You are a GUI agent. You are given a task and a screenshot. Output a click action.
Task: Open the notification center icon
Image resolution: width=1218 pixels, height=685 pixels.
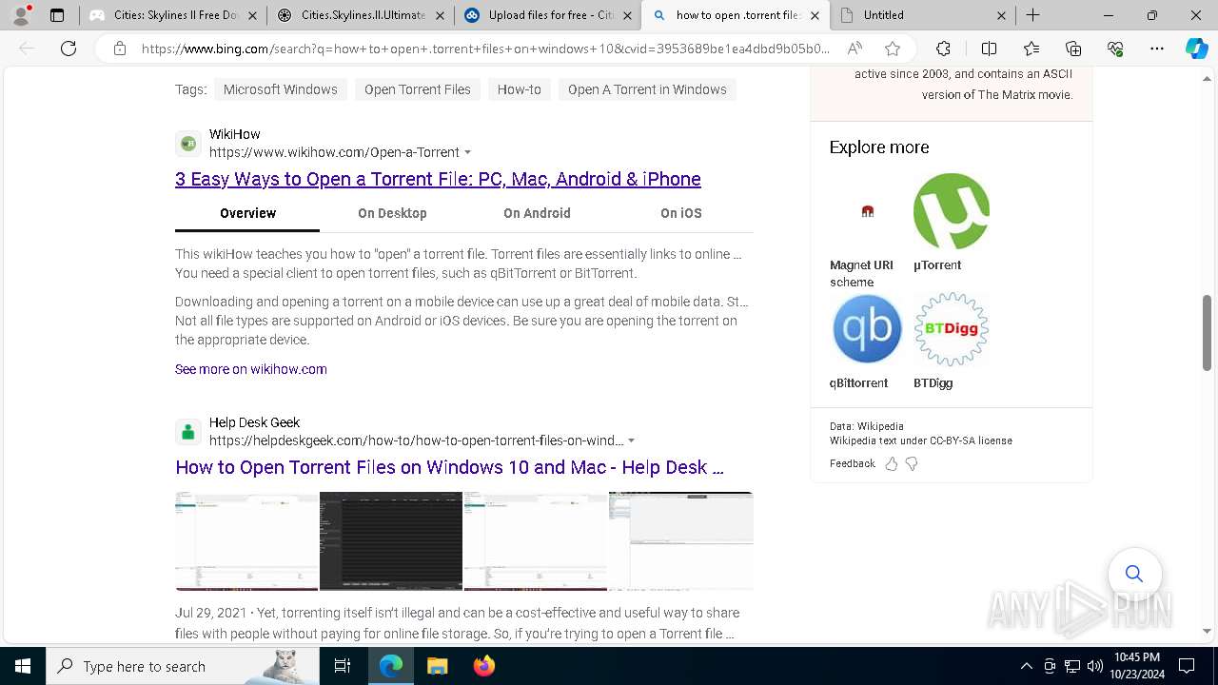click(x=1187, y=666)
